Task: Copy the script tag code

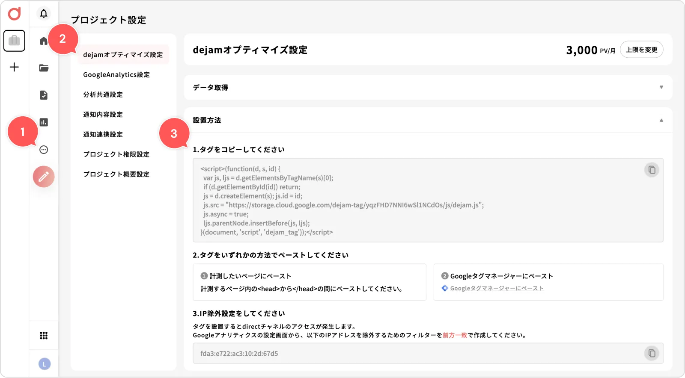Action: pos(652,170)
